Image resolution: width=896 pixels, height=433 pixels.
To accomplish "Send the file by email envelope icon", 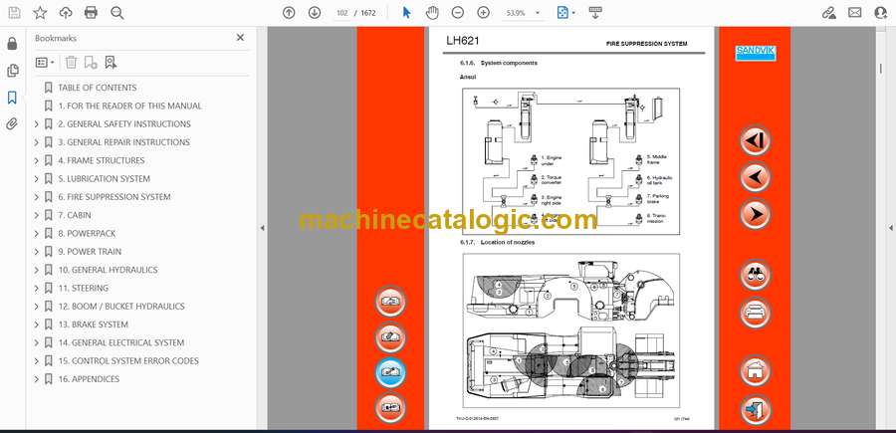I will point(855,13).
